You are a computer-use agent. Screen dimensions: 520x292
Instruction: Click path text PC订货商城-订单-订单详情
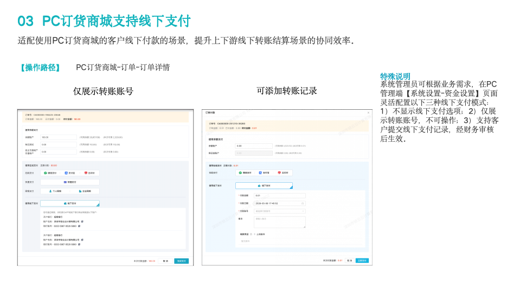point(123,68)
